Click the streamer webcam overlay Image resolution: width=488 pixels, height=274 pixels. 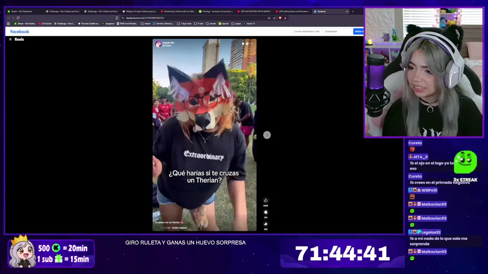(423, 72)
